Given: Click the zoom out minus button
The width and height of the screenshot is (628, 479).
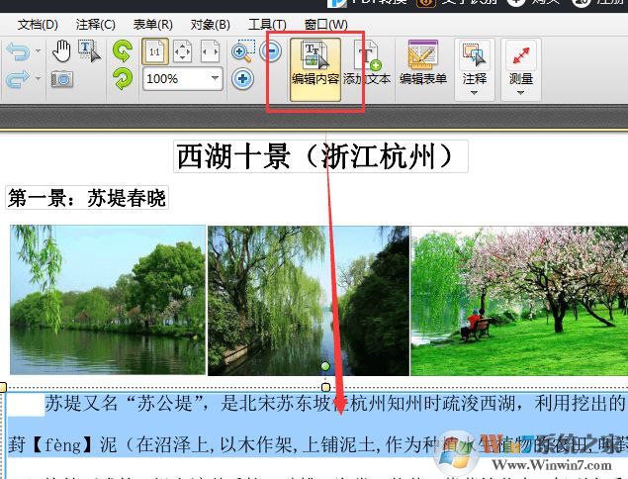Looking at the screenshot, I should point(271,51).
